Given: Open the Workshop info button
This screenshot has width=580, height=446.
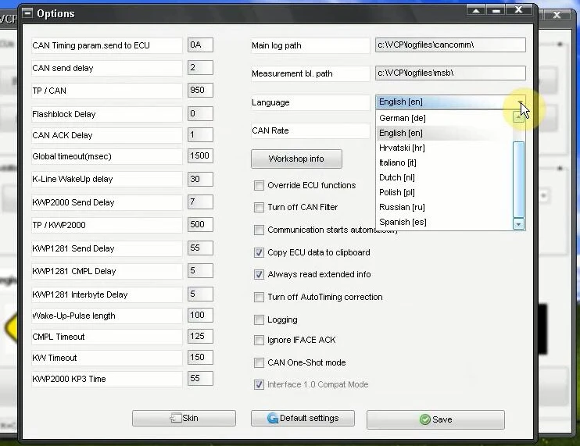Looking at the screenshot, I should [x=296, y=159].
